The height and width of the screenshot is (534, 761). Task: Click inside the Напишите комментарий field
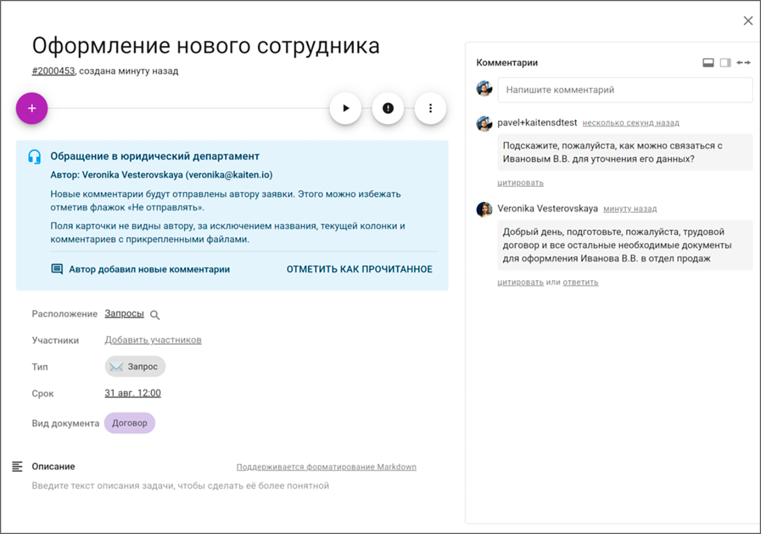click(625, 90)
